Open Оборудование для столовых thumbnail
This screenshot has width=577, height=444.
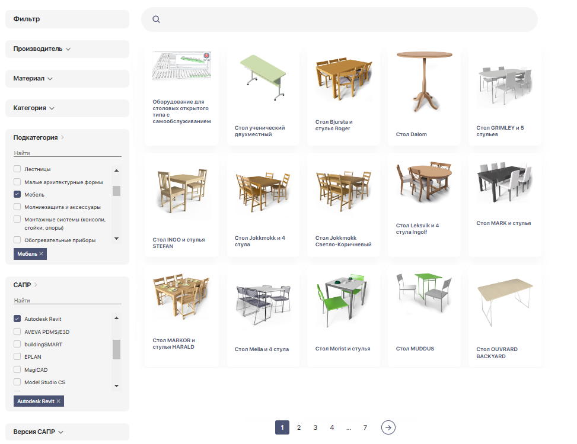(182, 66)
